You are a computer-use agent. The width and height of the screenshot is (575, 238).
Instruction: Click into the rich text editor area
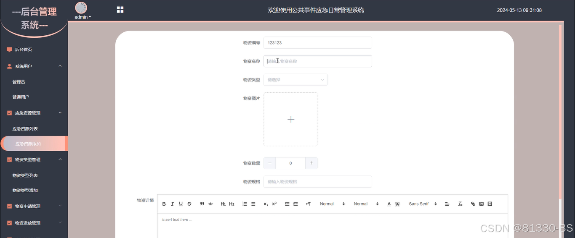(333, 226)
